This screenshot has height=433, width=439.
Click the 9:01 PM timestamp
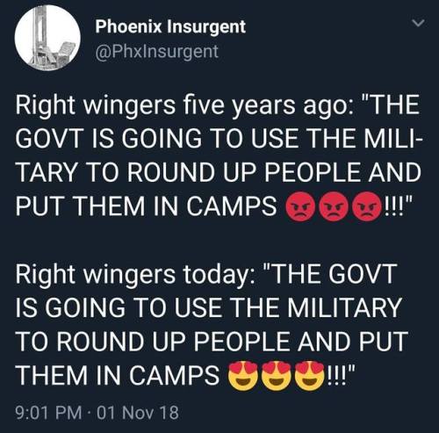coord(48,412)
